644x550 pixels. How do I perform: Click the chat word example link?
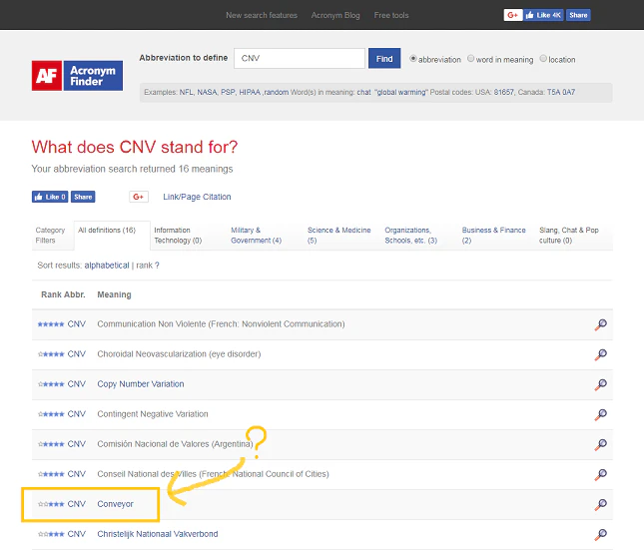pos(363,92)
